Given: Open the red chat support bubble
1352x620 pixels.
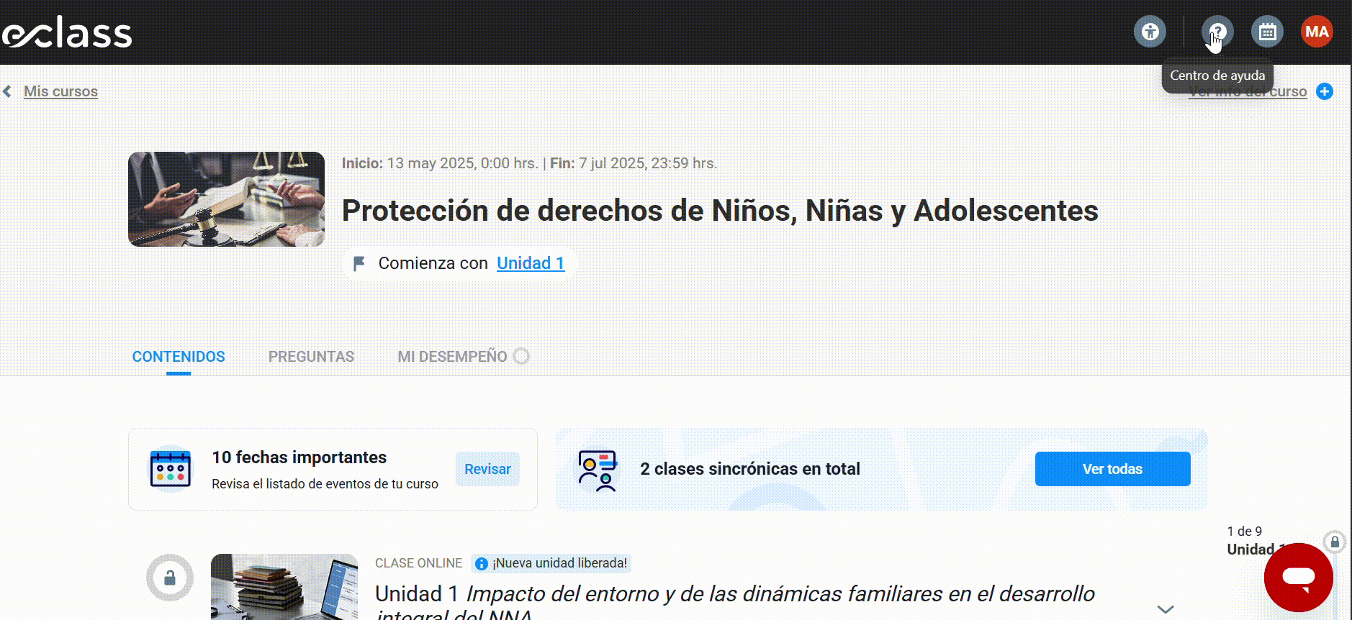Looking at the screenshot, I should click(x=1299, y=578).
